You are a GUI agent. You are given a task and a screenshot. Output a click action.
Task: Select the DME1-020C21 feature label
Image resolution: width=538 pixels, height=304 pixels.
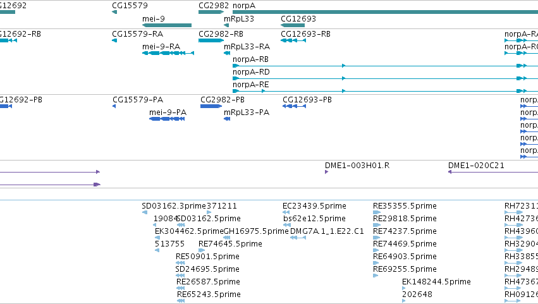[x=476, y=166]
